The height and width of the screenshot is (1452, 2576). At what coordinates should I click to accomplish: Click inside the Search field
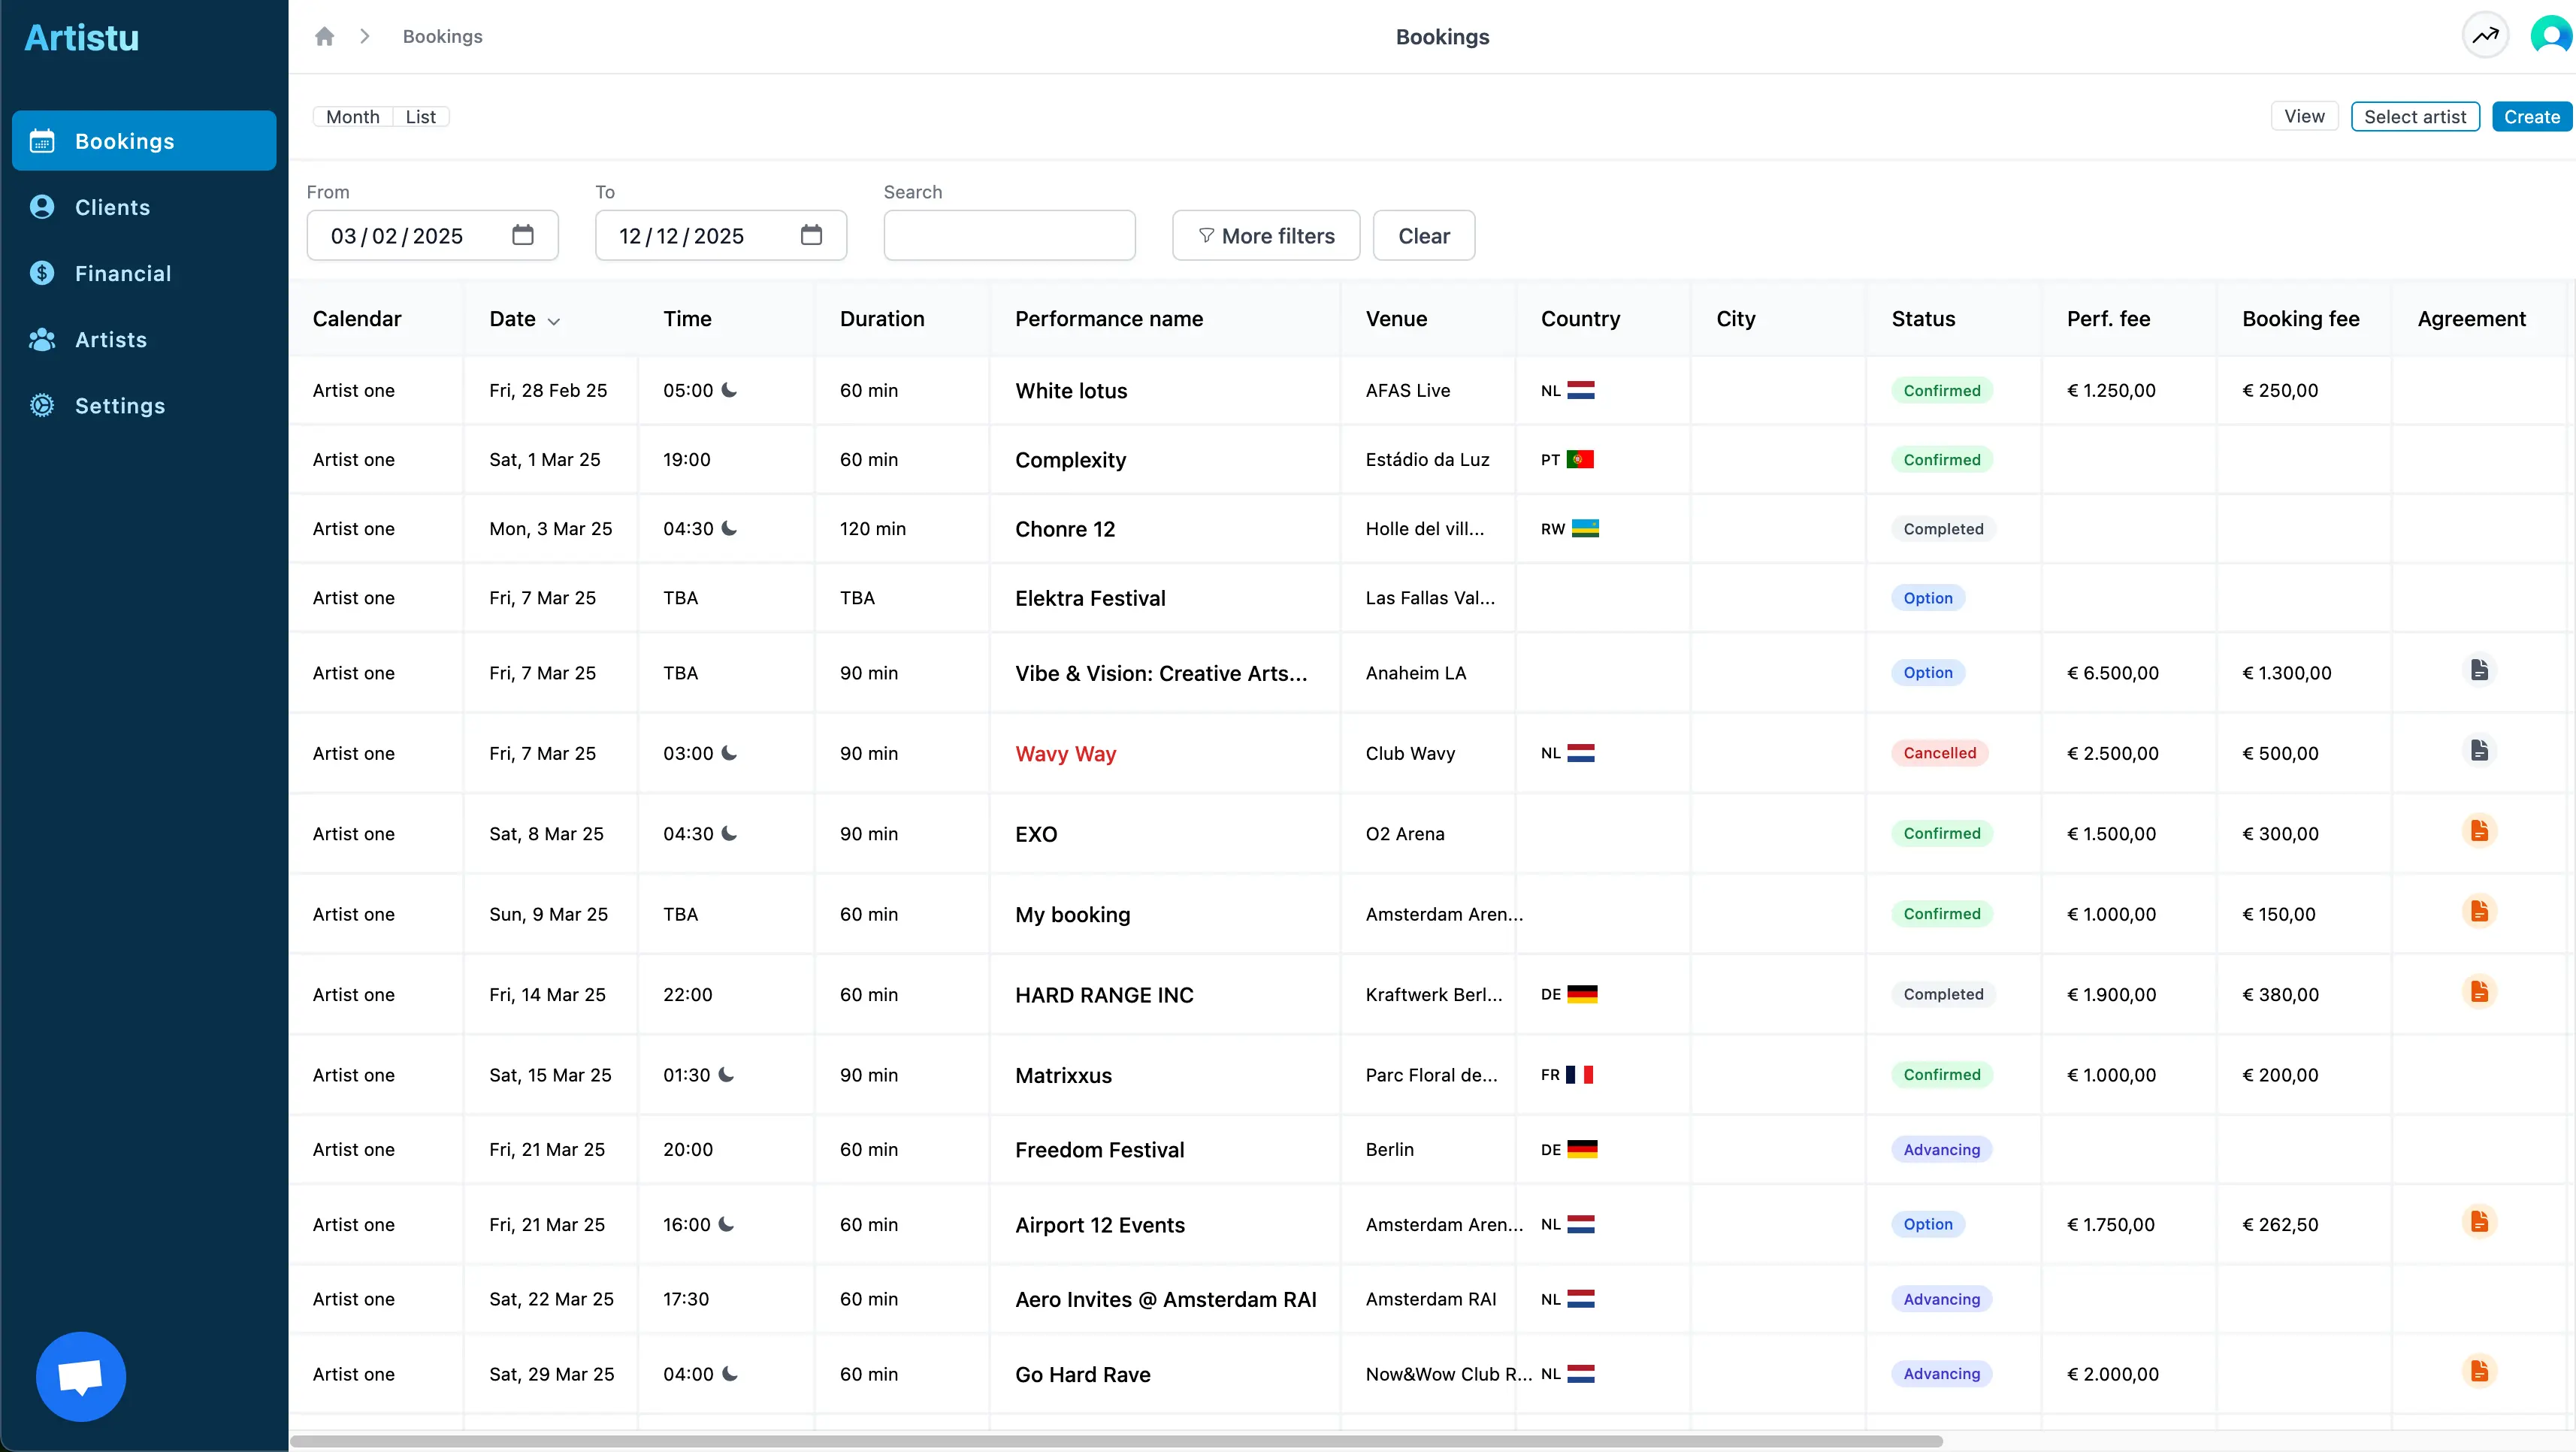point(1009,235)
